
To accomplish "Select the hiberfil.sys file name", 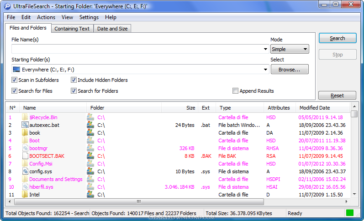I will click(x=41, y=187).
